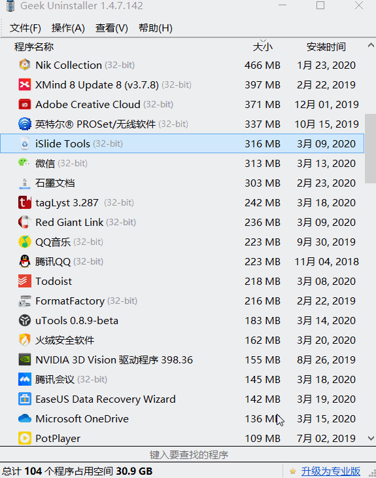Sort list by 安装时间 column header

click(326, 46)
